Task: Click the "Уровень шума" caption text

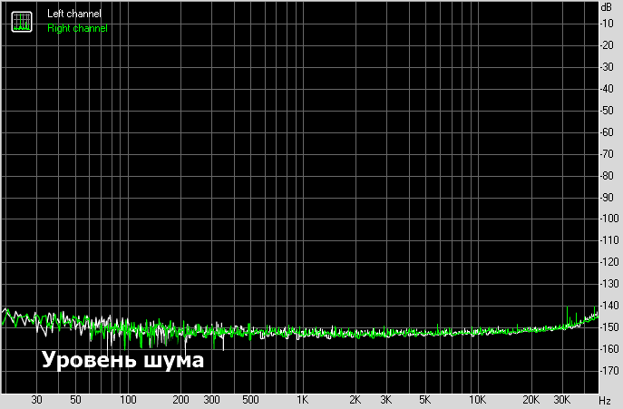Action: pyautogui.click(x=122, y=360)
